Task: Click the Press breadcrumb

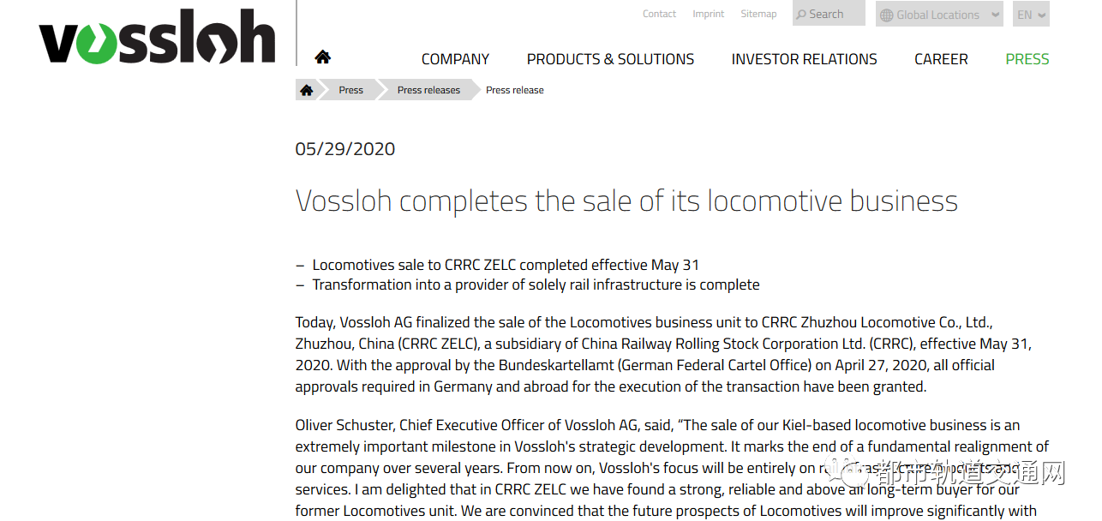Action: click(x=350, y=90)
